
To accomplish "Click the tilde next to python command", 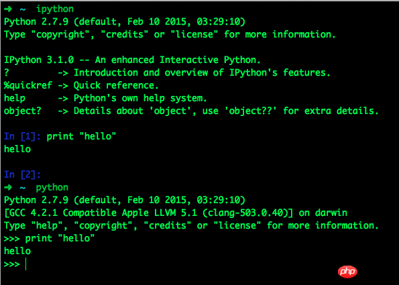I will tap(23, 188).
